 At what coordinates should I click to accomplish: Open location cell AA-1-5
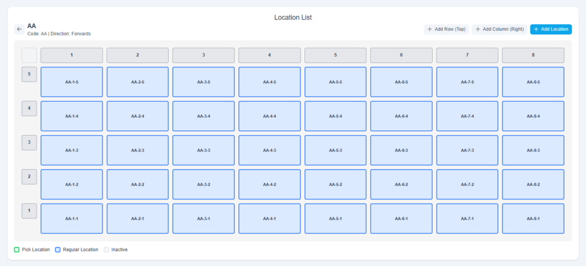click(72, 82)
